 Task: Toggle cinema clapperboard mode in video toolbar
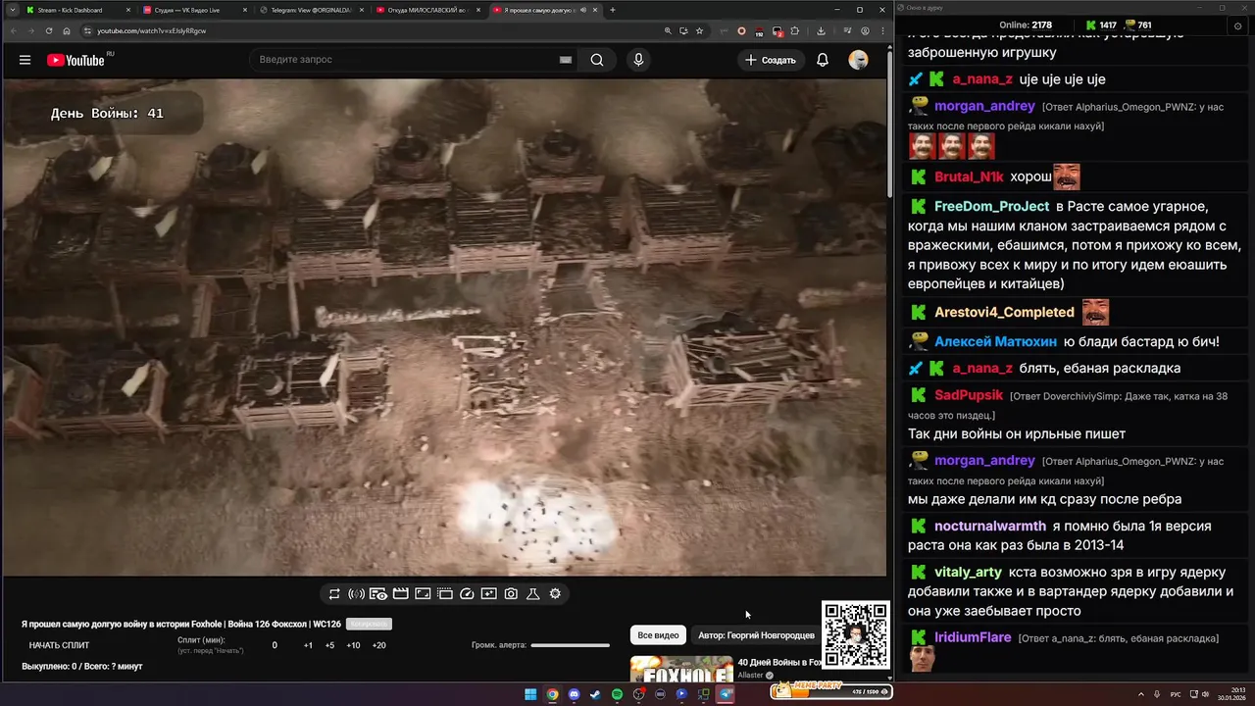400,594
